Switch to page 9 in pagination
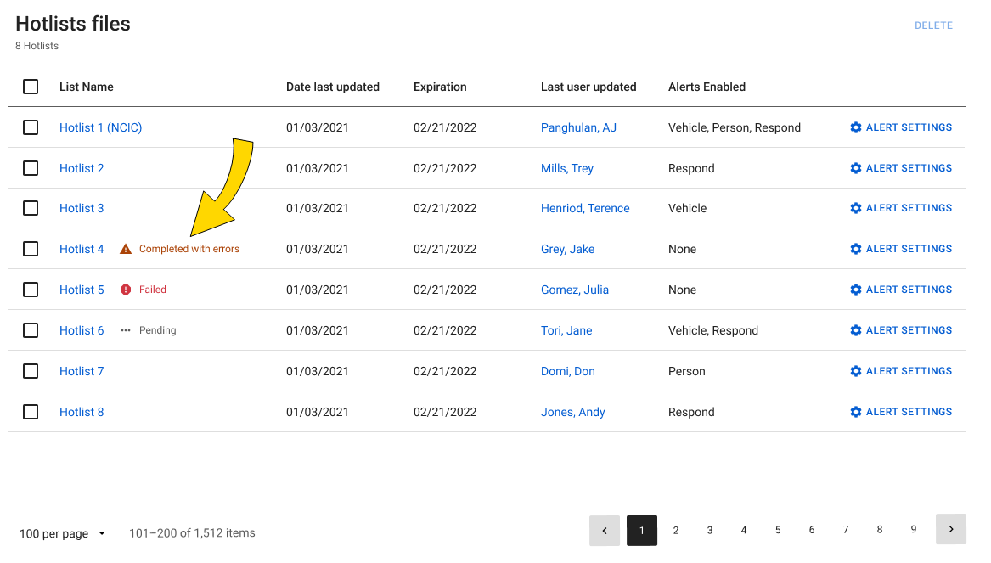Image resolution: width=991 pixels, height=563 pixels. (x=913, y=530)
